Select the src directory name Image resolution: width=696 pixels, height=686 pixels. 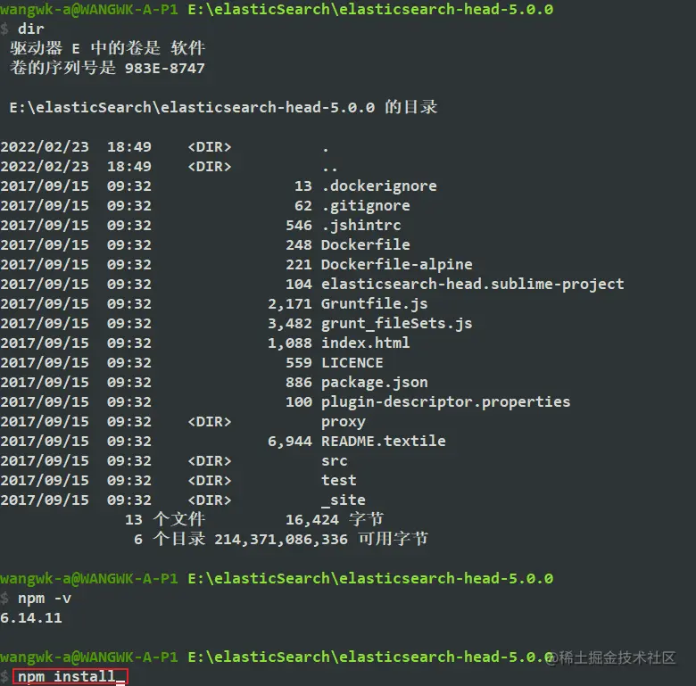tap(335, 461)
